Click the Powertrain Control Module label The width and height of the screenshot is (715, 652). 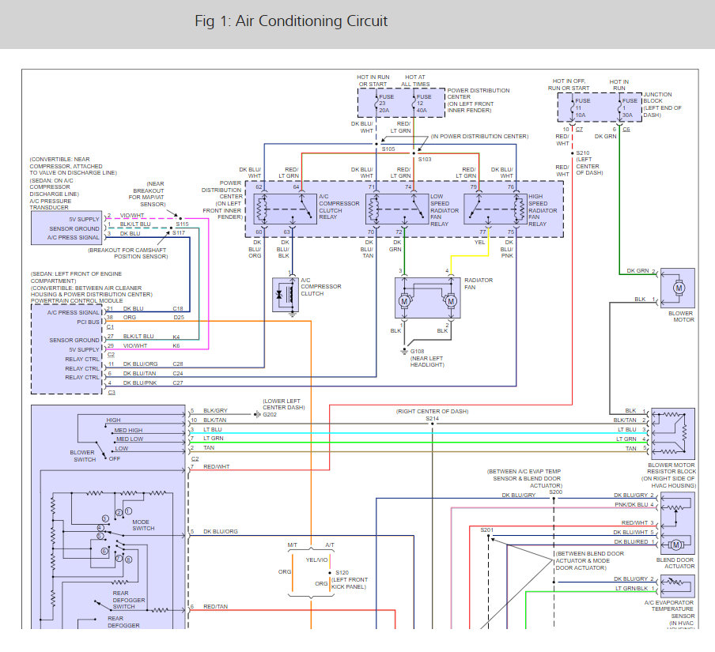77,301
